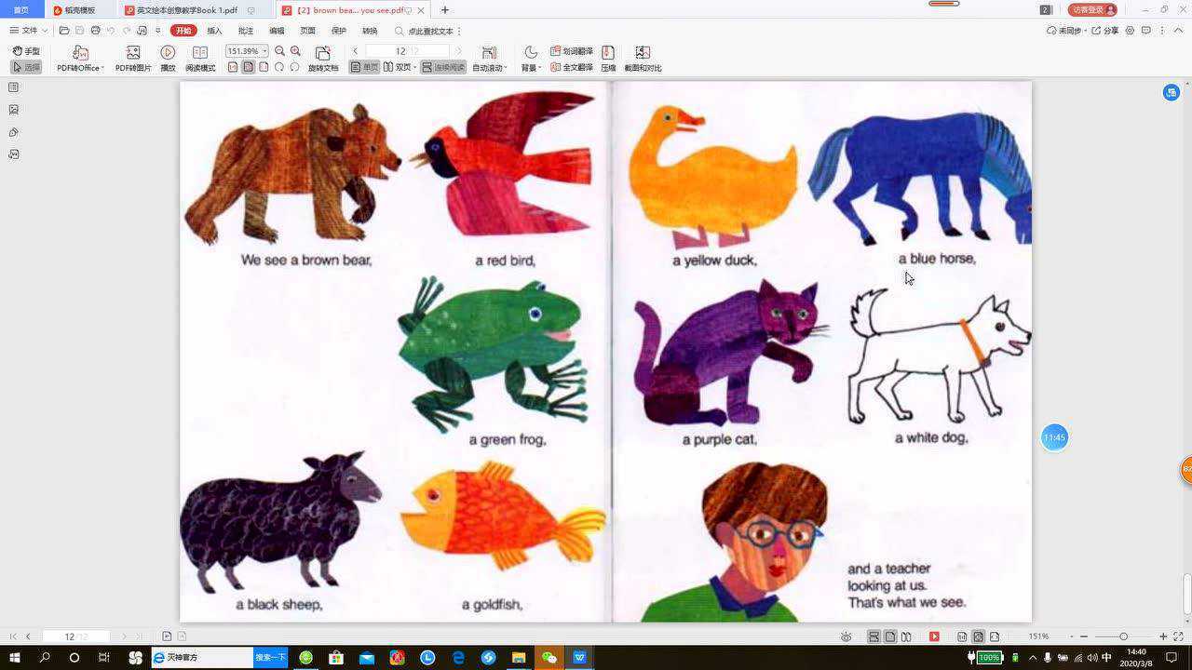Click the zoom slider in status bar
This screenshot has width=1192, height=670.
pos(1123,636)
